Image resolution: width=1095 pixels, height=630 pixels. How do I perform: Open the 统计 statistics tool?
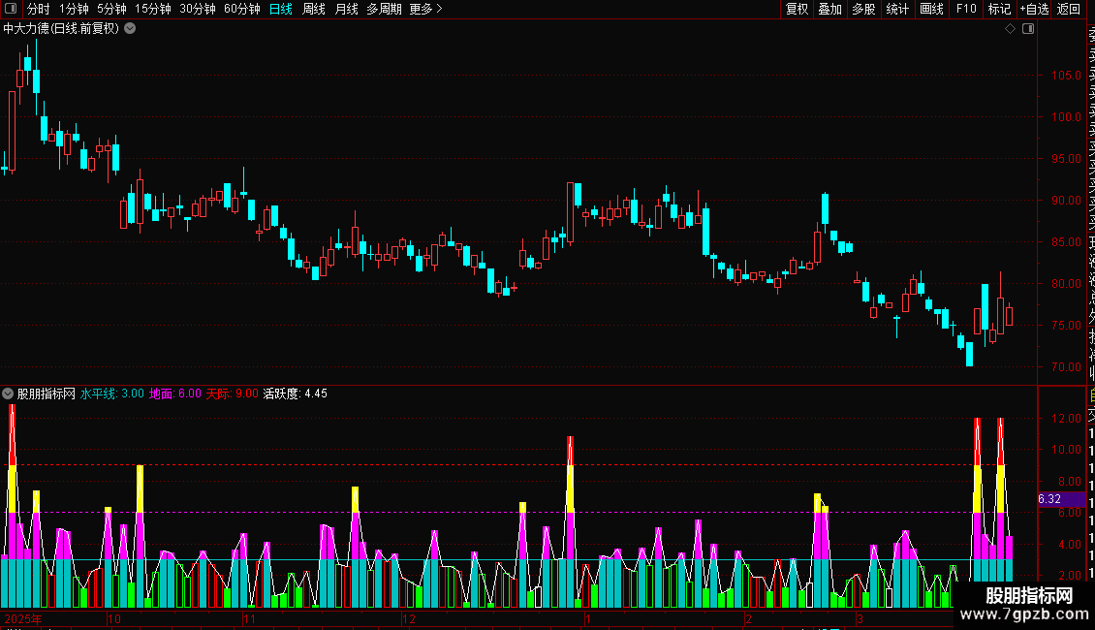[897, 9]
